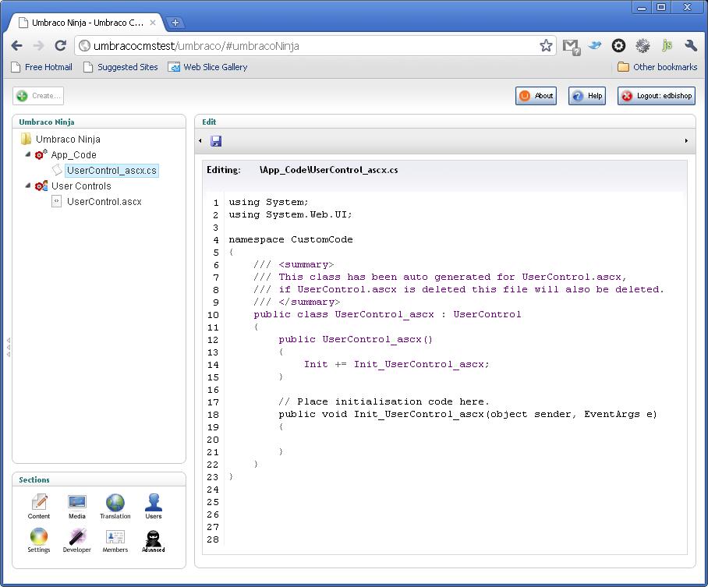Reload the page
708x587 pixels.
(61, 46)
